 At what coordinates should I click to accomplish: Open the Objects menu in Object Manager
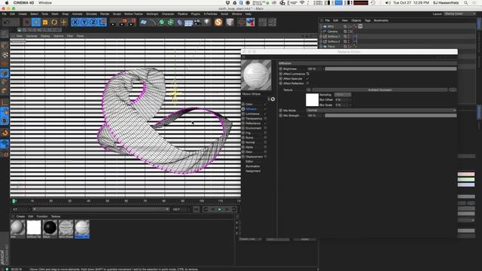356,20
